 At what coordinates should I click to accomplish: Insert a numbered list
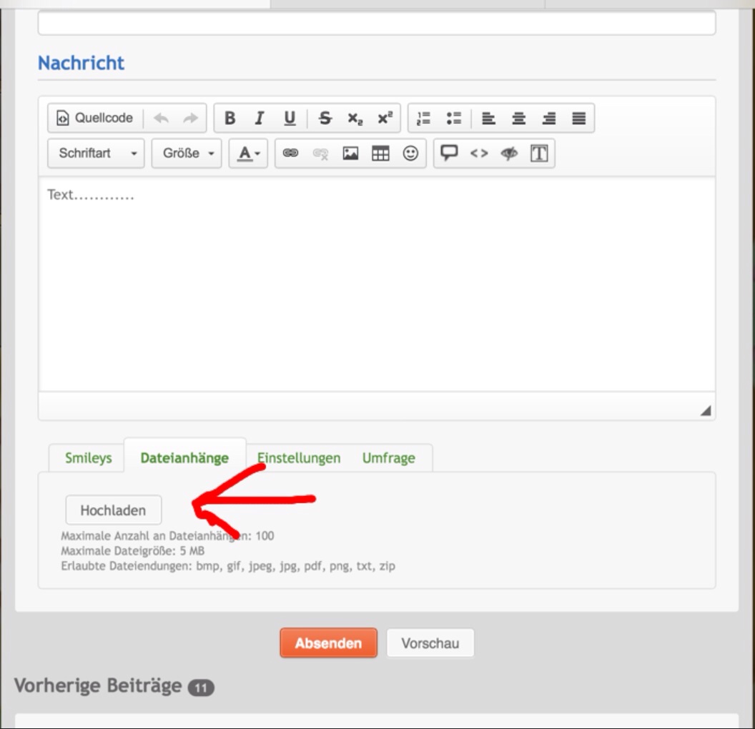tap(424, 119)
